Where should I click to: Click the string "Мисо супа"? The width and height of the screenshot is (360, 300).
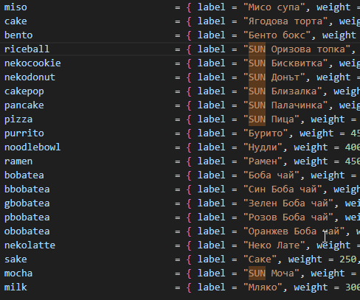274,7
